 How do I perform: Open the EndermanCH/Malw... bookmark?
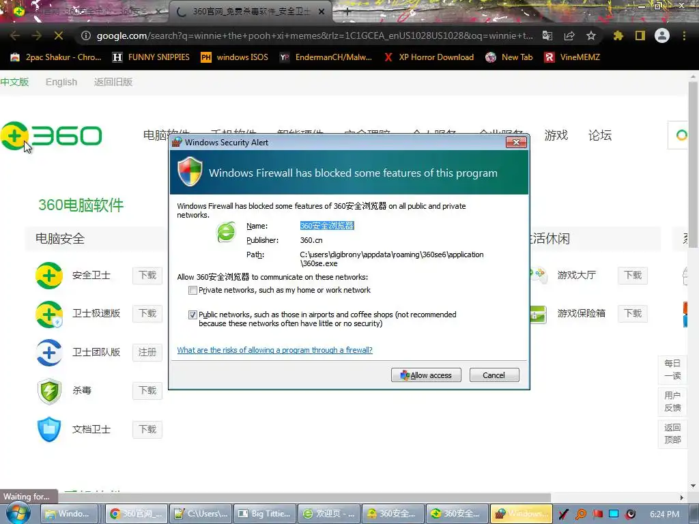coord(326,57)
